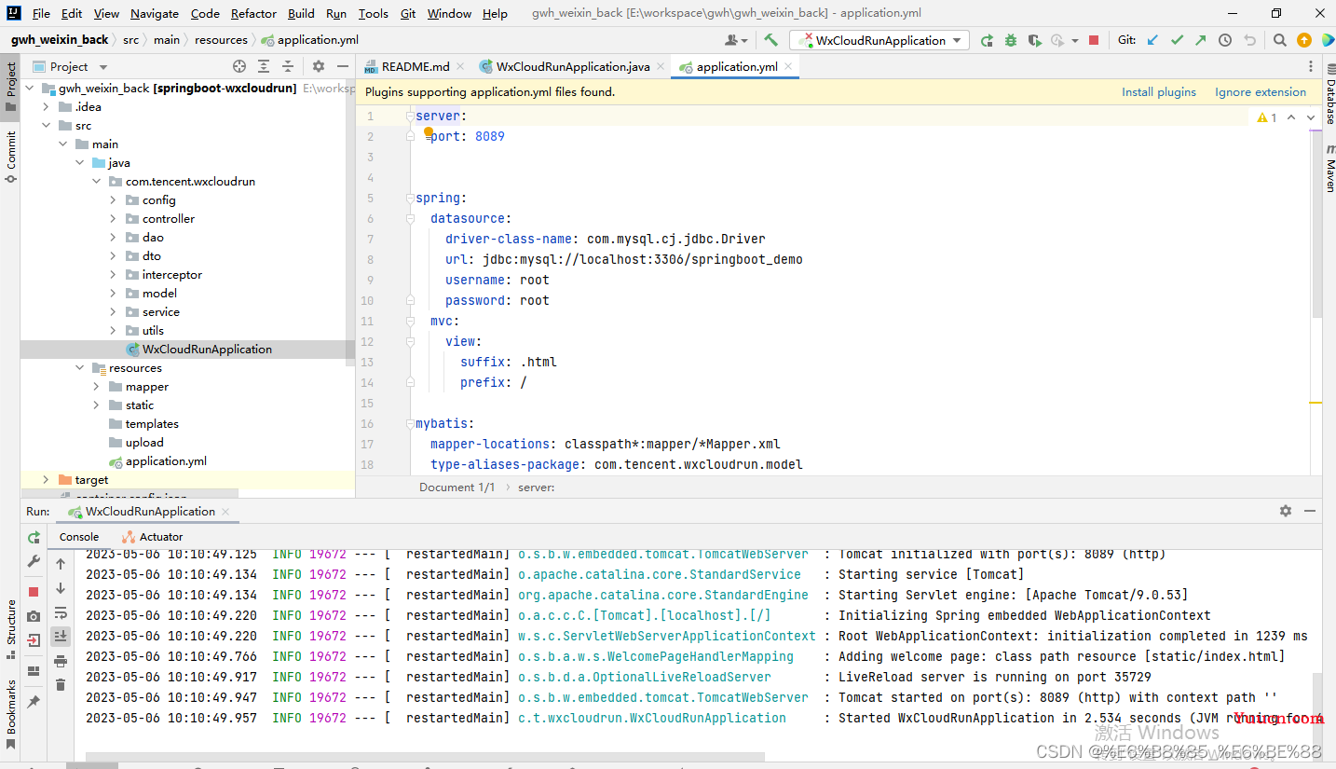Open Git history clock icon
The width and height of the screenshot is (1336, 769).
(x=1225, y=40)
